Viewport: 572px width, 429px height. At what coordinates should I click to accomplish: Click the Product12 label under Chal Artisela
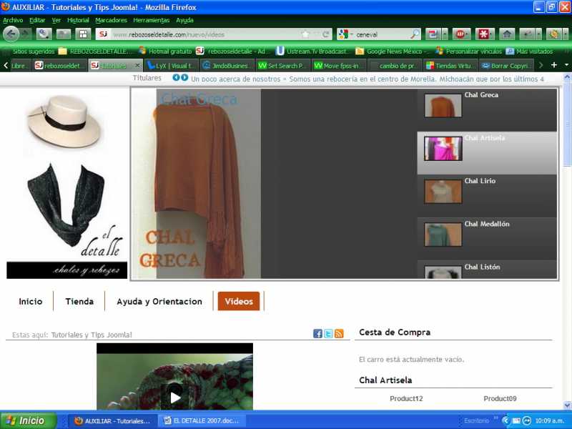(x=406, y=398)
